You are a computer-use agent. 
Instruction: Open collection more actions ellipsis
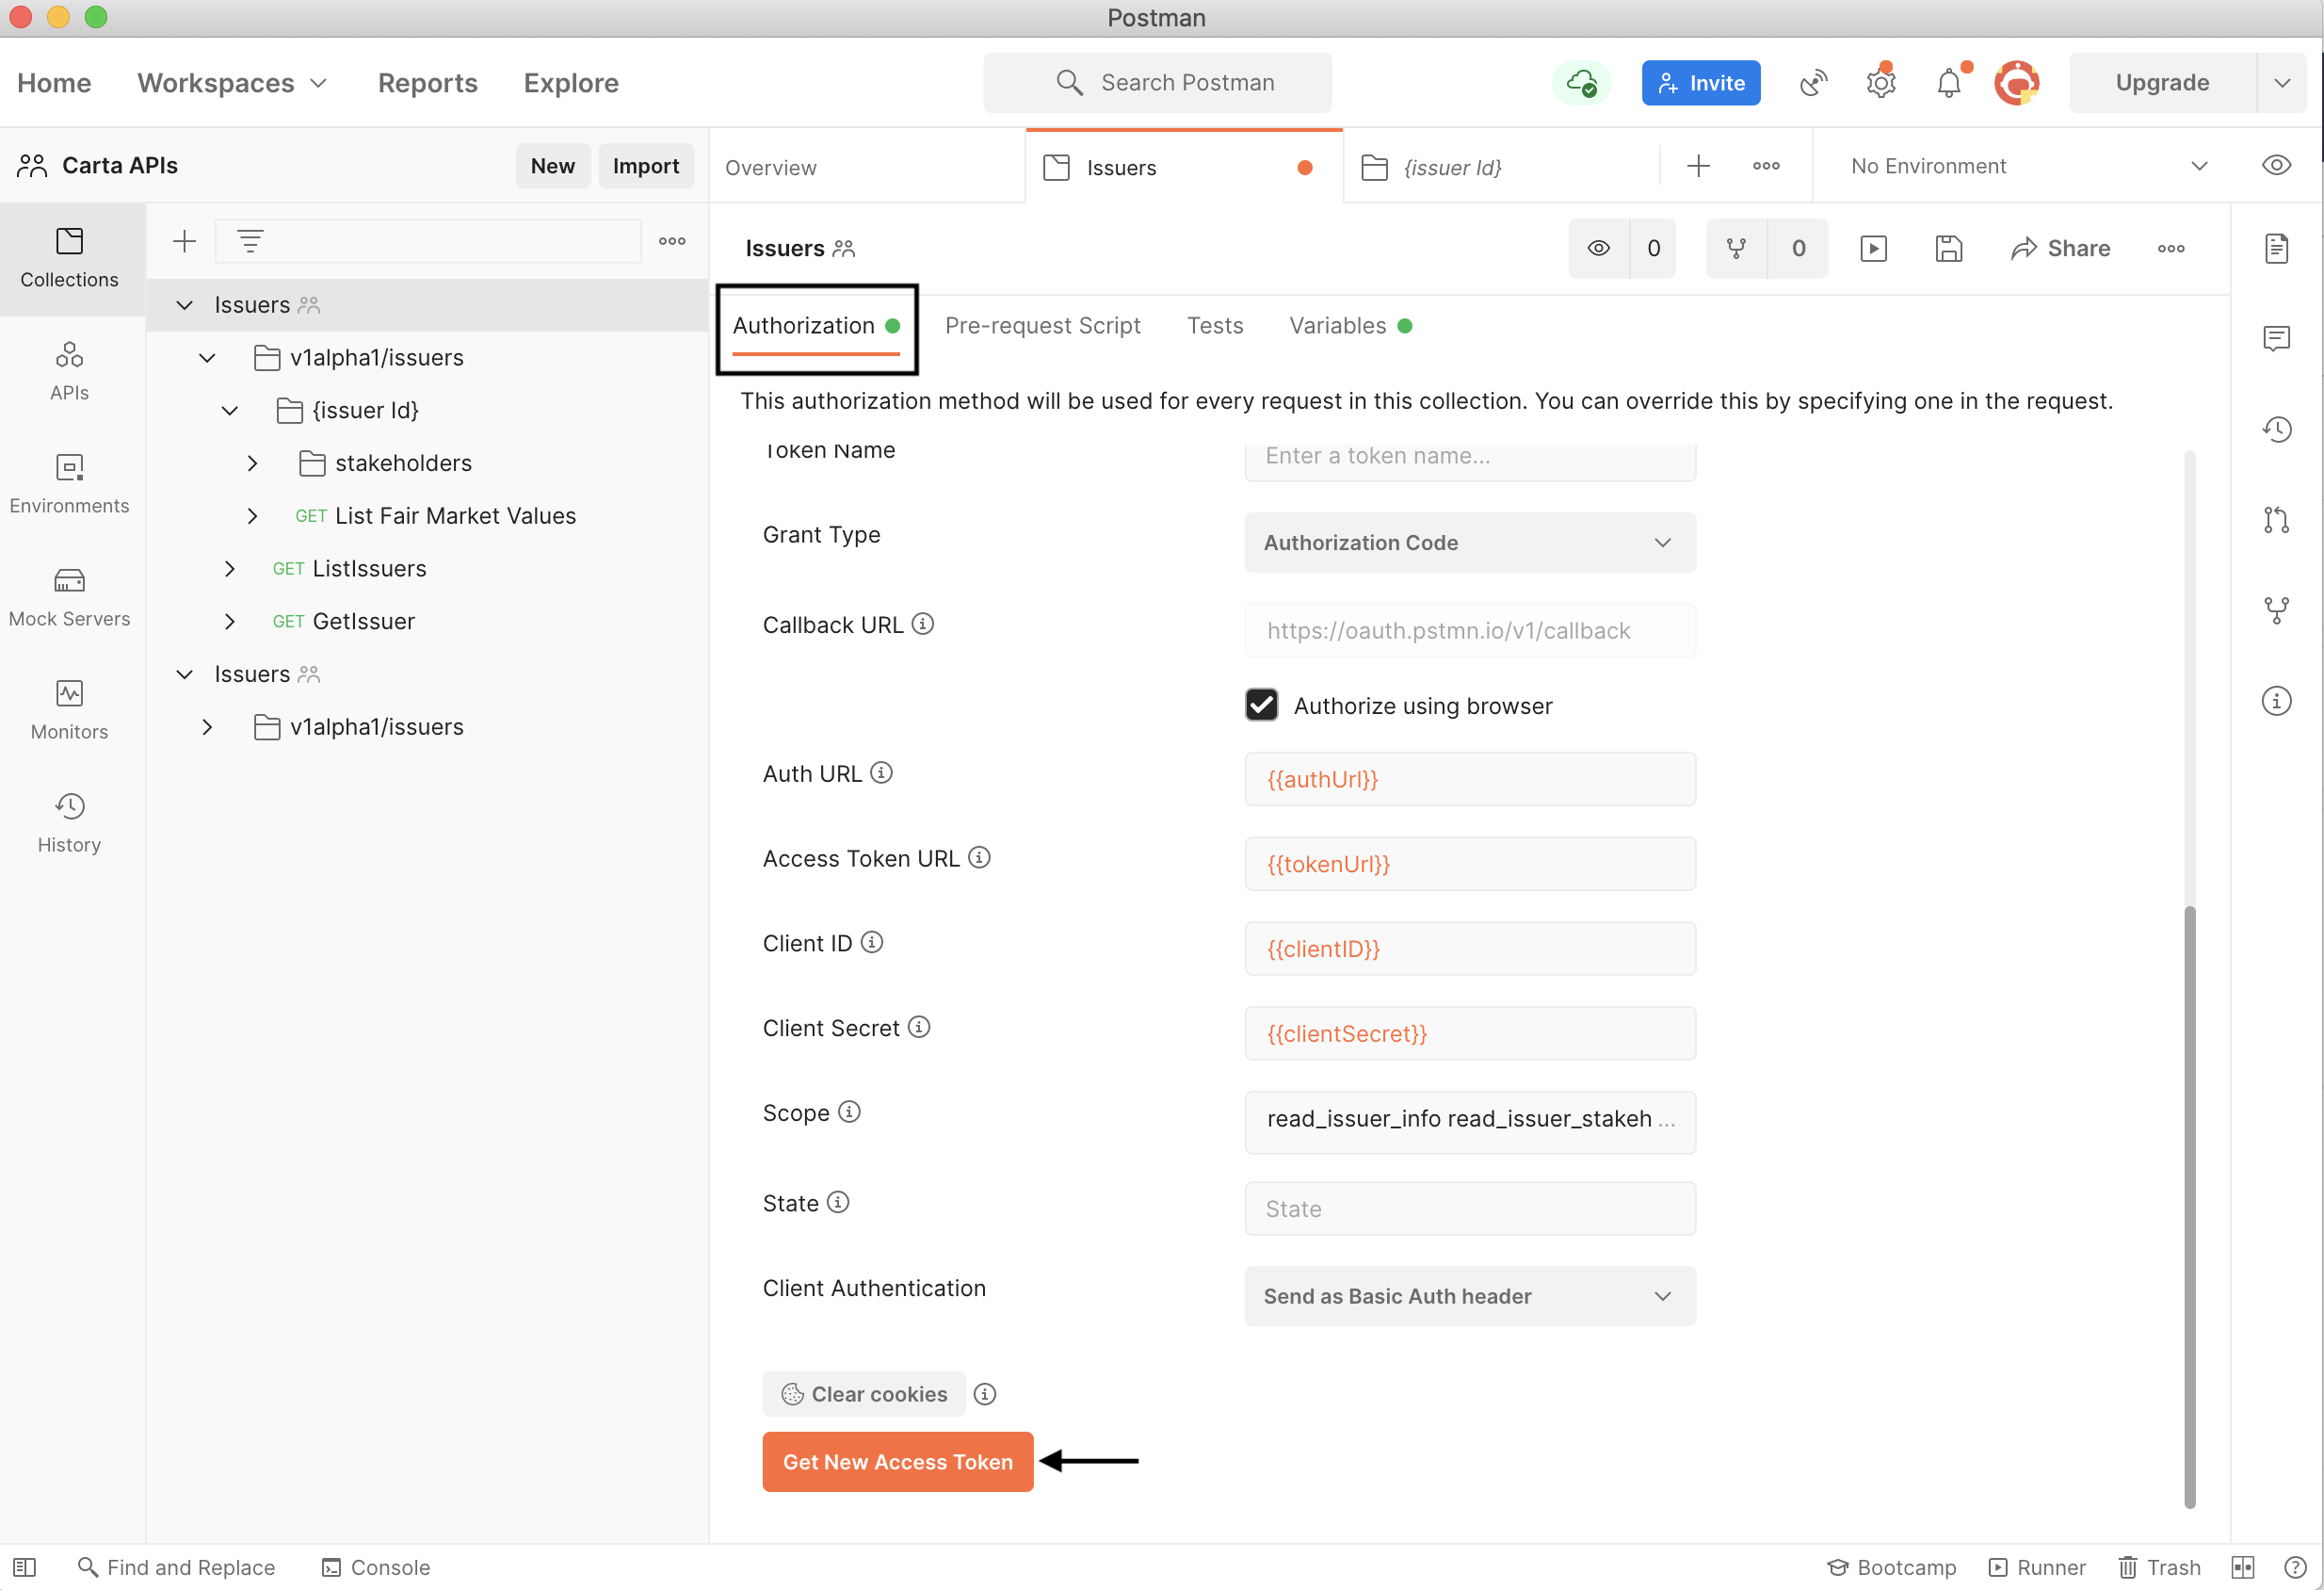(x=2170, y=249)
